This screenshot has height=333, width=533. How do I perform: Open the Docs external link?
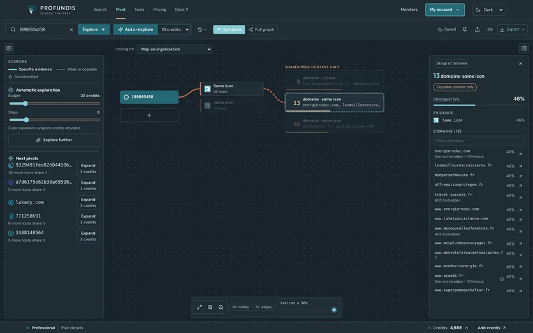click(x=182, y=10)
